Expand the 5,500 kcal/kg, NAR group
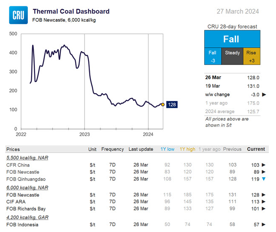Viewport: 276px width, 232px height. point(27,157)
